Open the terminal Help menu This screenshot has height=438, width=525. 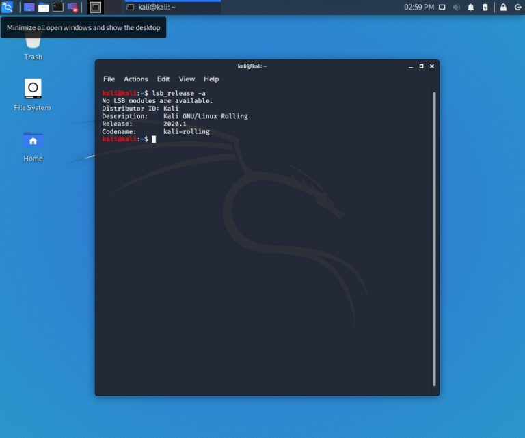tap(211, 79)
